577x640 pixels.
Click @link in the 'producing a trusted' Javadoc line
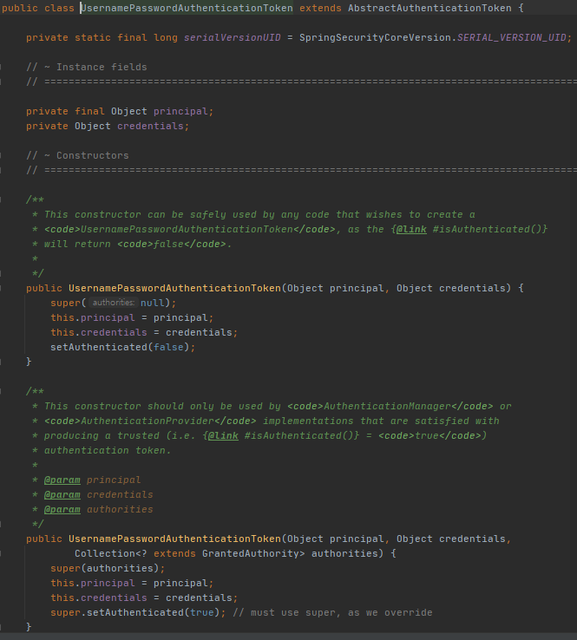pyautogui.click(x=223, y=436)
